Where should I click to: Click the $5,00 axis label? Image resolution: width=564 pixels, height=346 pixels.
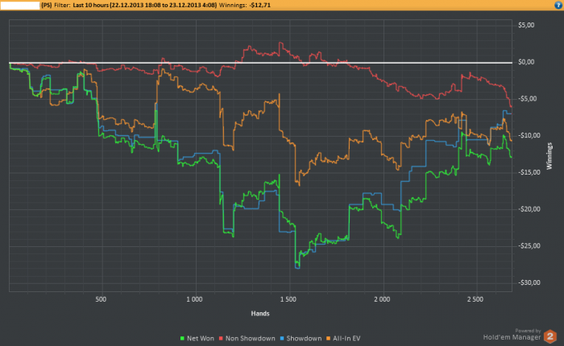tap(526, 25)
